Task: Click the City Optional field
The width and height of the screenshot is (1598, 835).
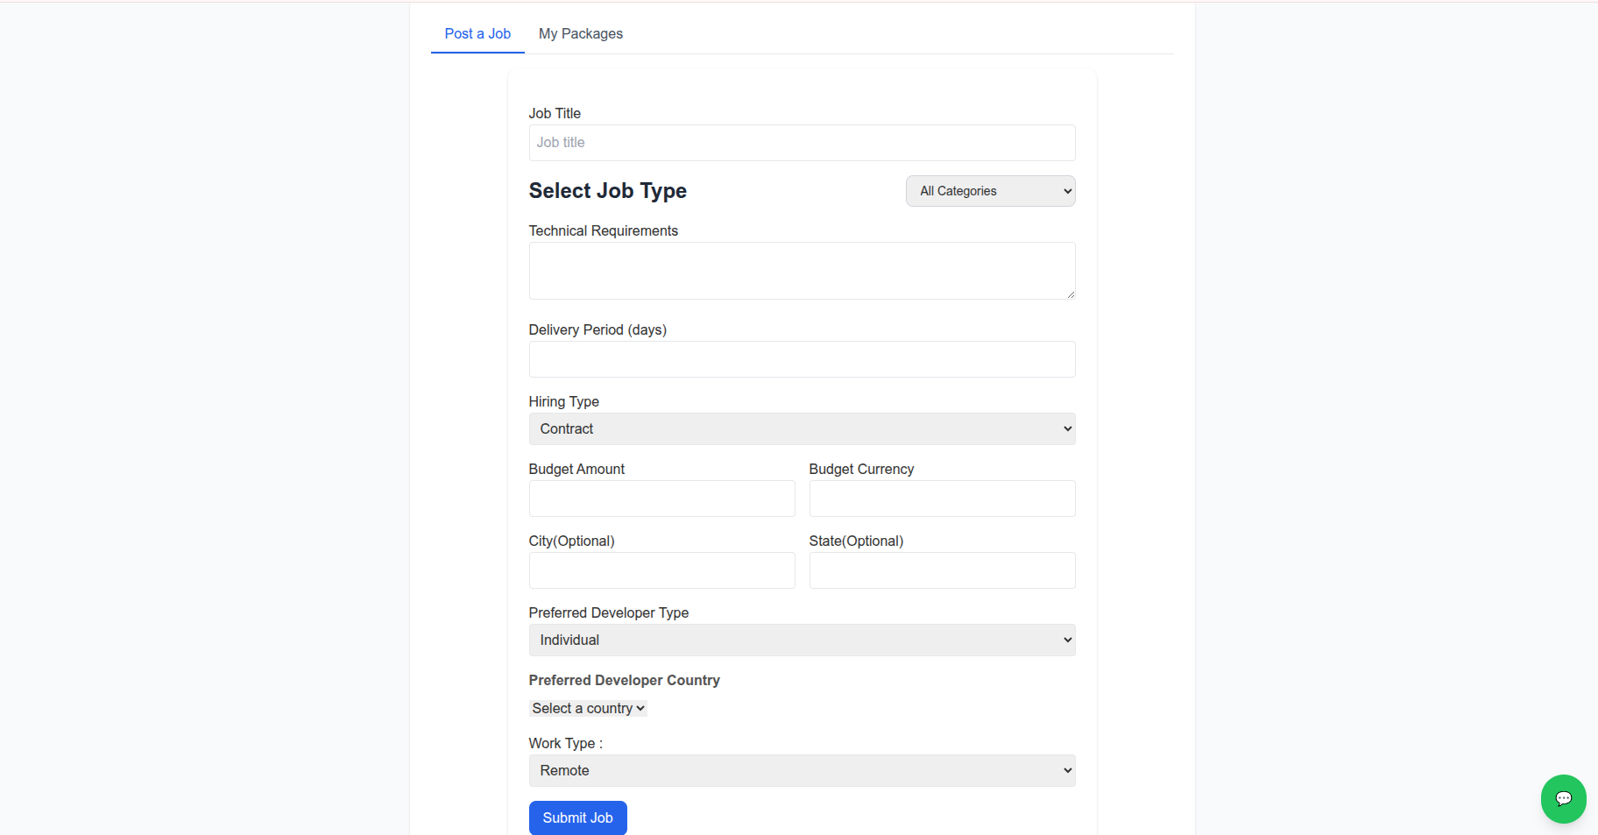Action: point(661,570)
